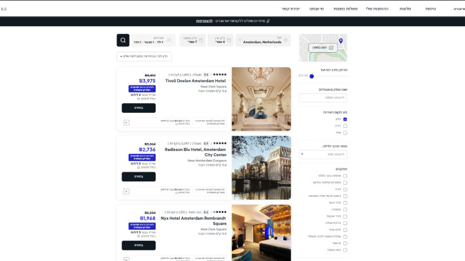Screen dimensions: 465x261
Task: Enable the חיות מחמד (pets) amenity checkbox
Action: [x=345, y=250]
